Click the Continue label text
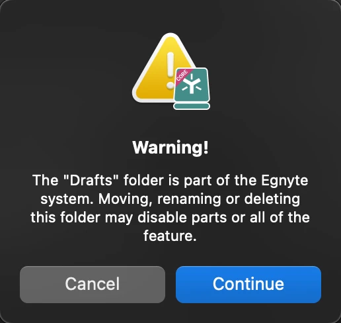 pos(248,284)
